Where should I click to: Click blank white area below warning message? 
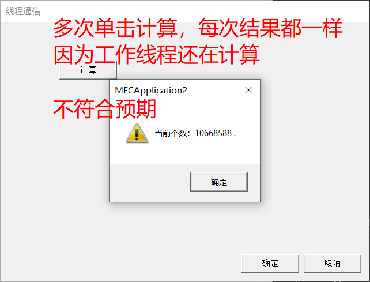point(185,153)
